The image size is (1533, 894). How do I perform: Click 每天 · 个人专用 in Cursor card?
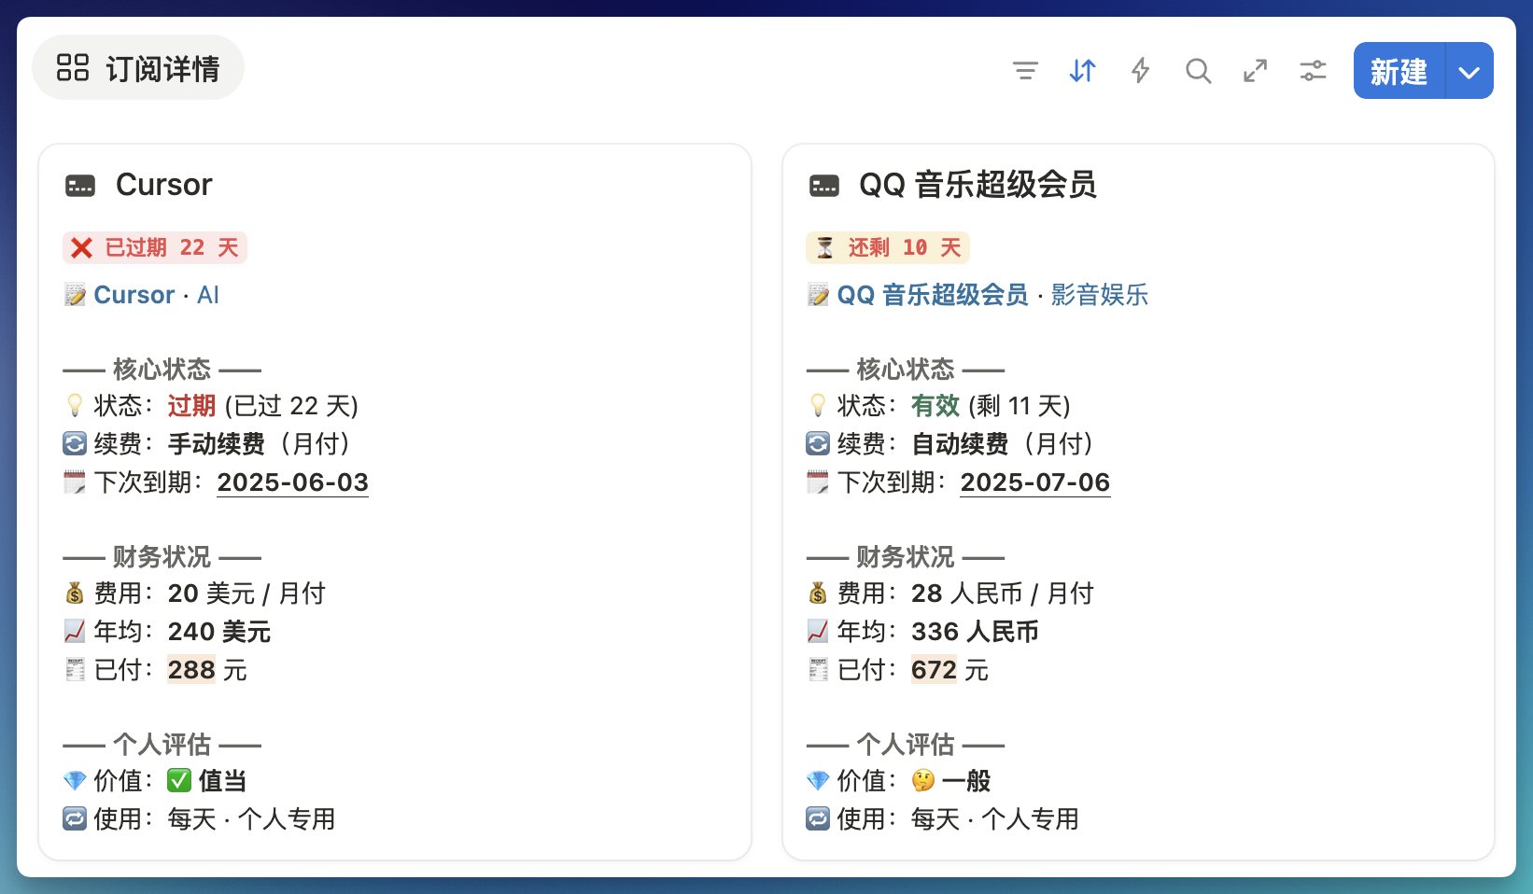(251, 819)
